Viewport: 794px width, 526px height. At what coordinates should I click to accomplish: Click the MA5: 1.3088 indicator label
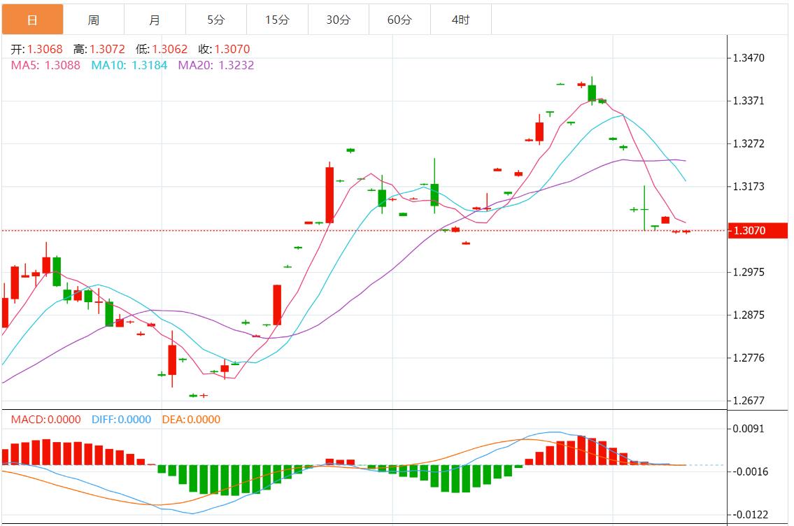(x=45, y=65)
